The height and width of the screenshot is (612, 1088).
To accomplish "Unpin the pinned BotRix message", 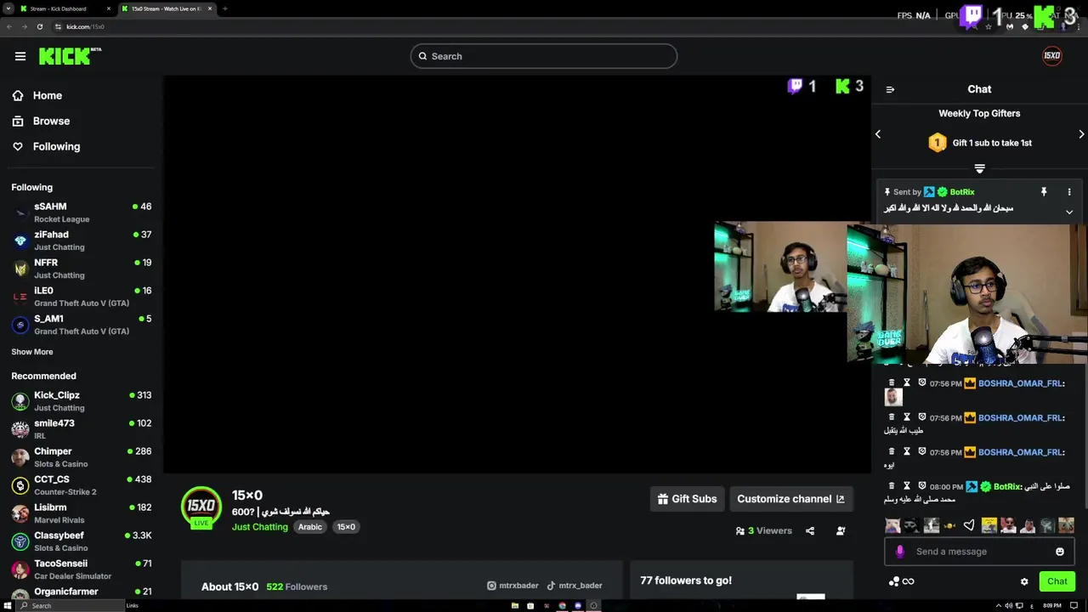I will click(1044, 192).
